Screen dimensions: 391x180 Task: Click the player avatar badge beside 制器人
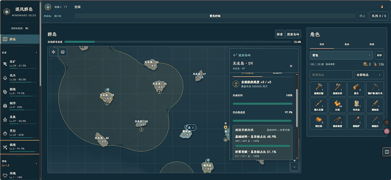[x=48, y=7]
